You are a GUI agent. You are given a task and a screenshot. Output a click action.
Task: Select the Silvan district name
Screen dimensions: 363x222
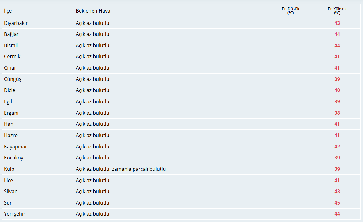click(11, 191)
